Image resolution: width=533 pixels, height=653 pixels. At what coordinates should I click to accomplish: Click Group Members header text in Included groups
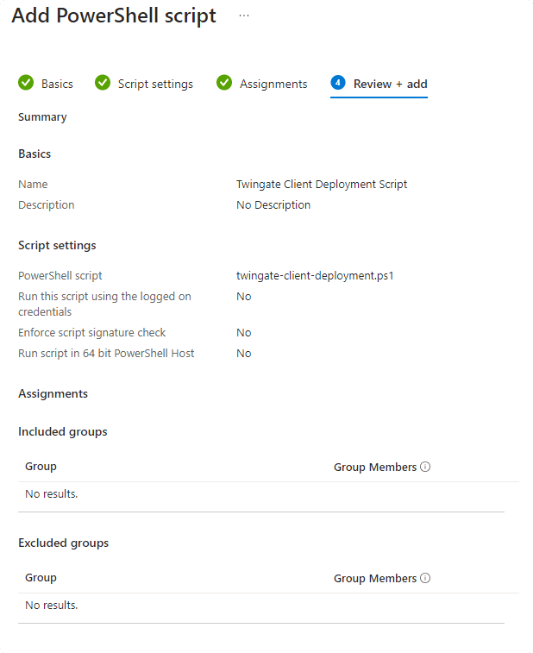click(x=374, y=467)
